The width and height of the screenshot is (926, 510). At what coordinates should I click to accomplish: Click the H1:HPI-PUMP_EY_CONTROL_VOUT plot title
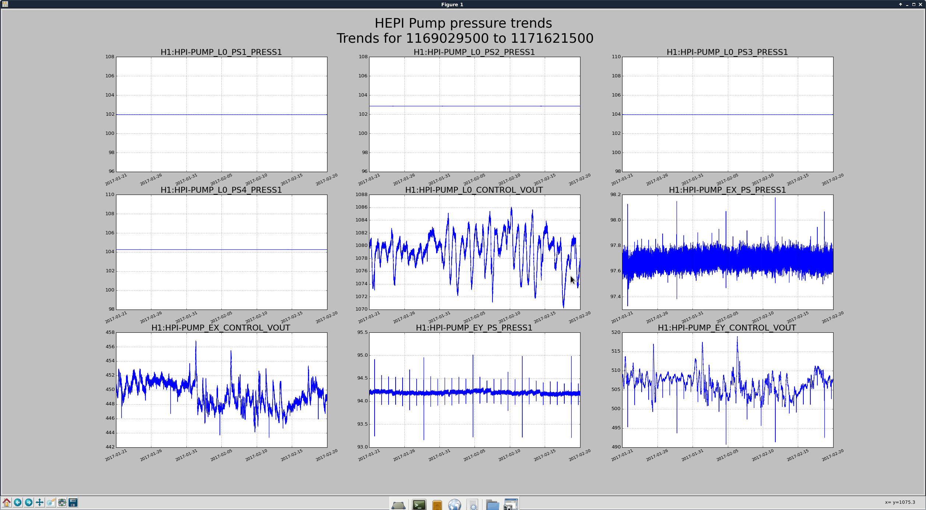[x=727, y=328]
